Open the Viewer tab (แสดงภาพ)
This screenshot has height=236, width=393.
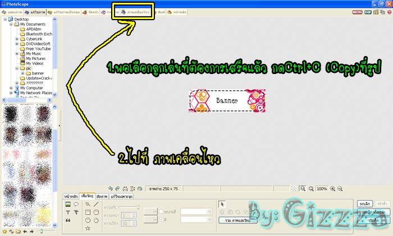pyautogui.click(x=12, y=12)
